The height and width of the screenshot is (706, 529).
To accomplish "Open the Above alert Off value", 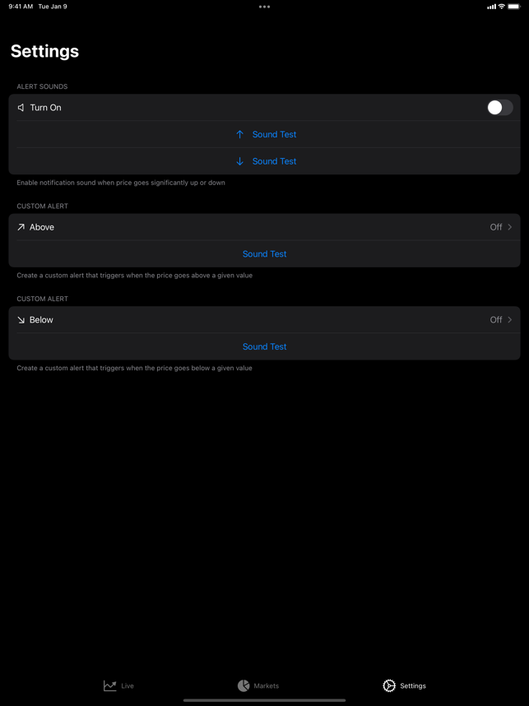I will coord(496,227).
